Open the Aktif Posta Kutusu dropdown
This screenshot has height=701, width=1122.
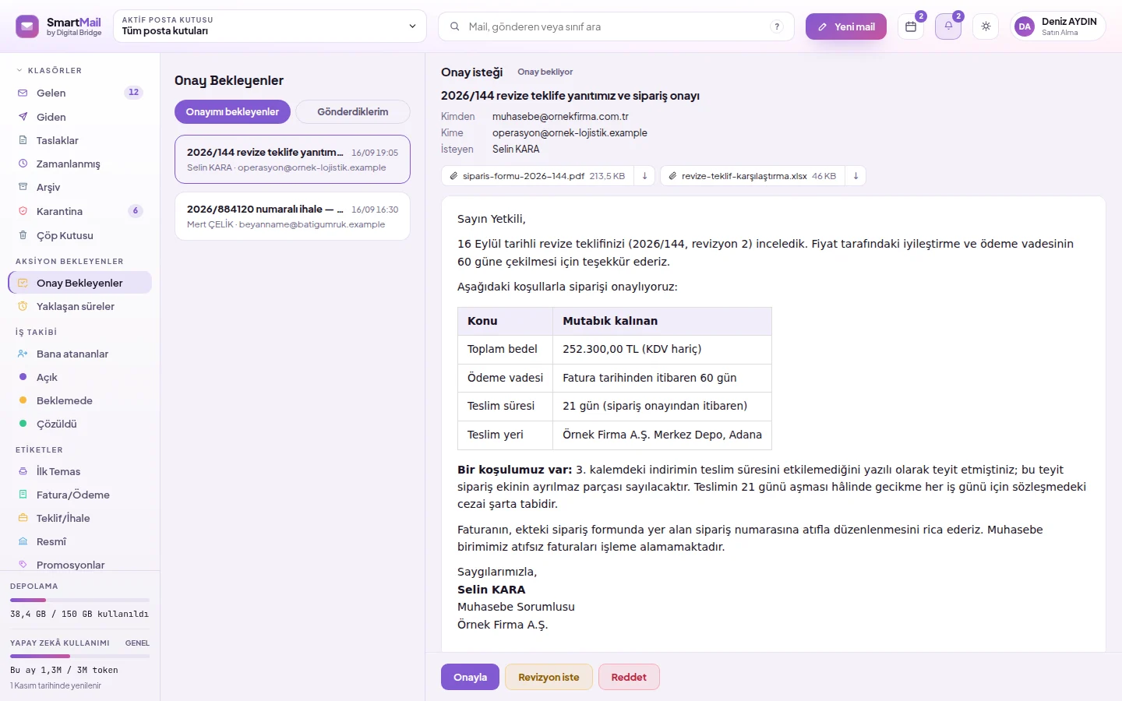click(270, 26)
